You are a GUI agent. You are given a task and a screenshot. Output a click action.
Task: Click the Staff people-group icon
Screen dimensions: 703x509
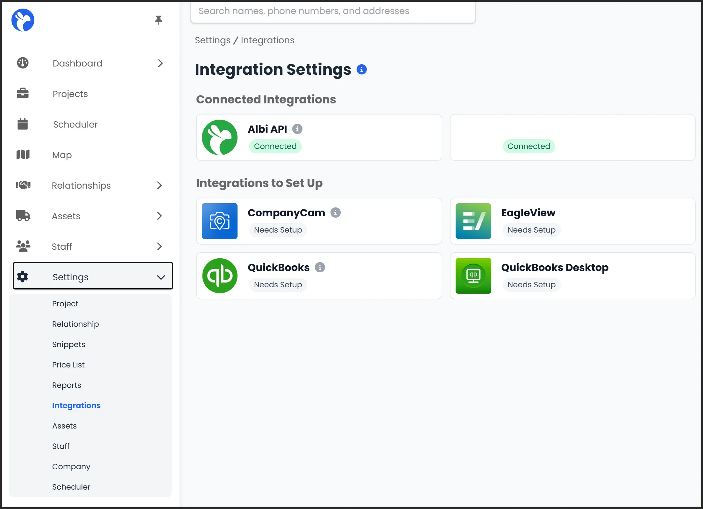(x=23, y=246)
